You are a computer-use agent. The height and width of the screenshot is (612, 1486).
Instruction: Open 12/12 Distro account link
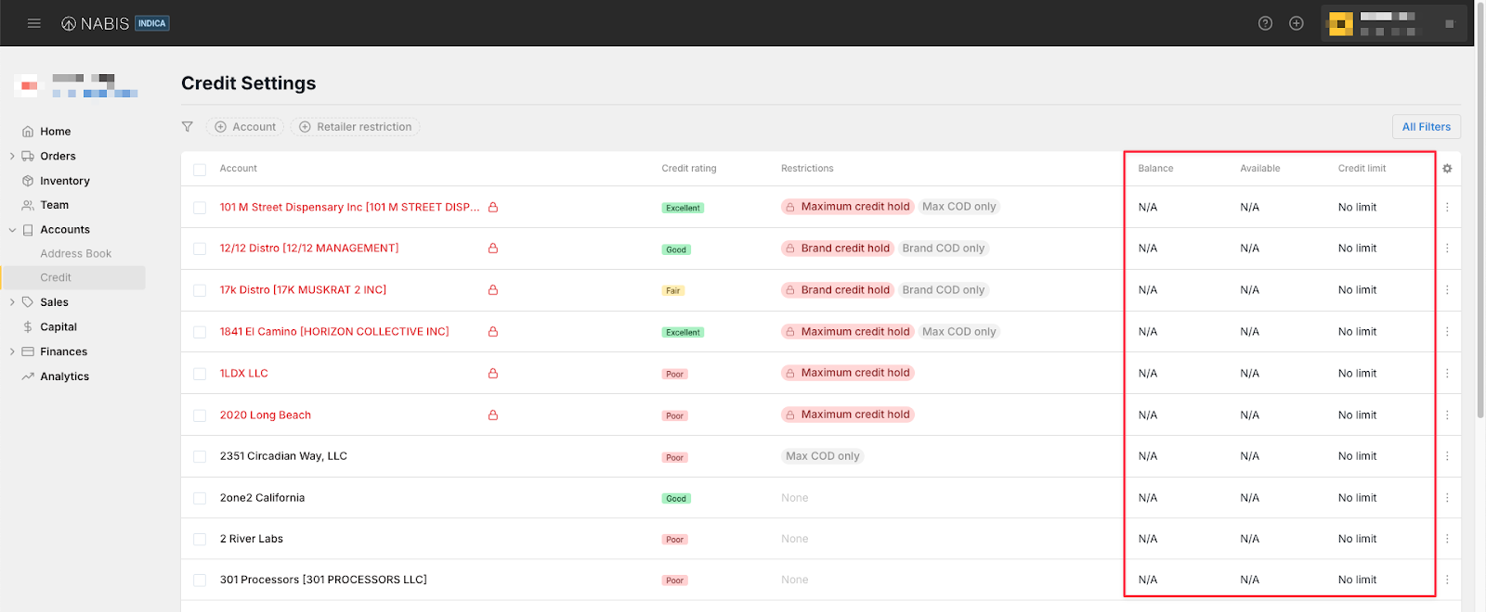tap(308, 249)
